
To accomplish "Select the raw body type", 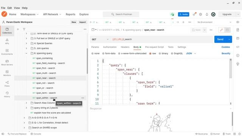I will tap(150, 54).
